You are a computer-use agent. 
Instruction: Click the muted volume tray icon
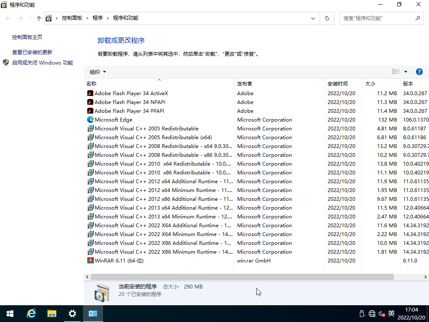coord(382,314)
